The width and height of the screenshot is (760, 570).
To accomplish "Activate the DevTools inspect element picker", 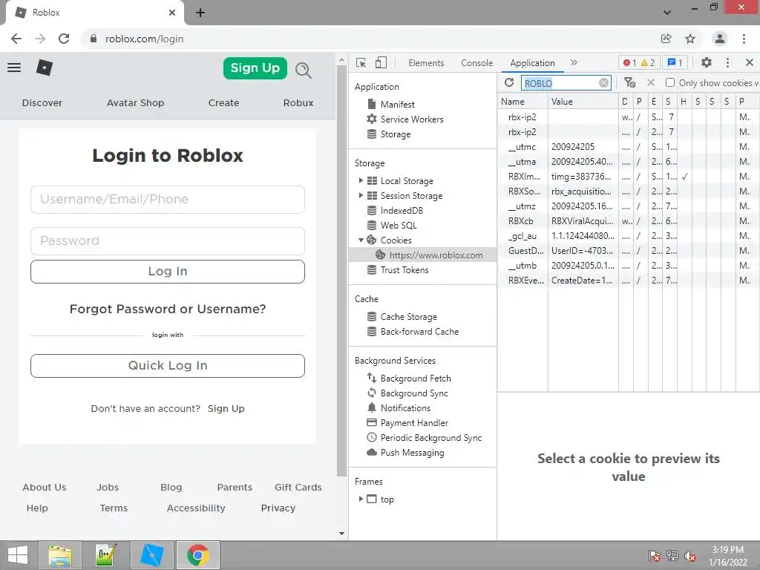I will coord(361,63).
